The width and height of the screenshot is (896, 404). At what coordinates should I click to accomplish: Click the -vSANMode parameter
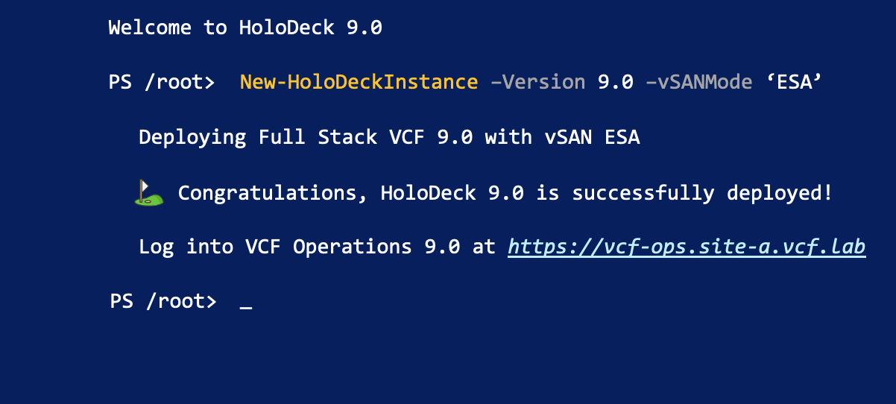(698, 81)
